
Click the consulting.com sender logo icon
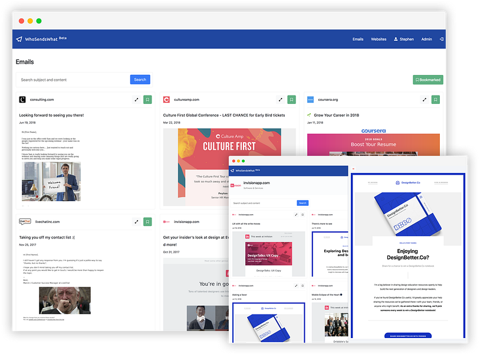coord(22,100)
